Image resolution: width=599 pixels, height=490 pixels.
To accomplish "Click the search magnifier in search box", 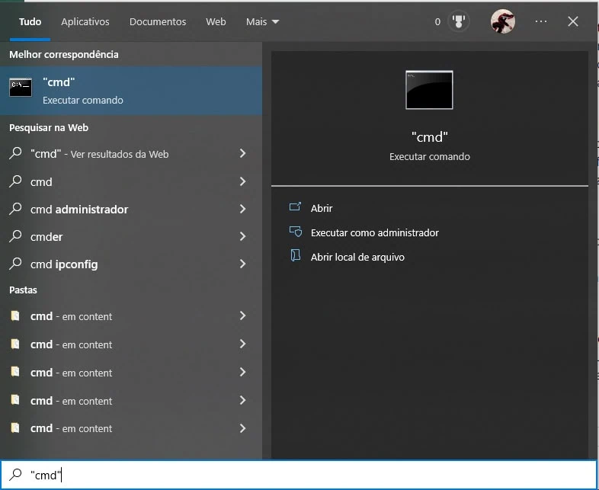I will [x=15, y=475].
